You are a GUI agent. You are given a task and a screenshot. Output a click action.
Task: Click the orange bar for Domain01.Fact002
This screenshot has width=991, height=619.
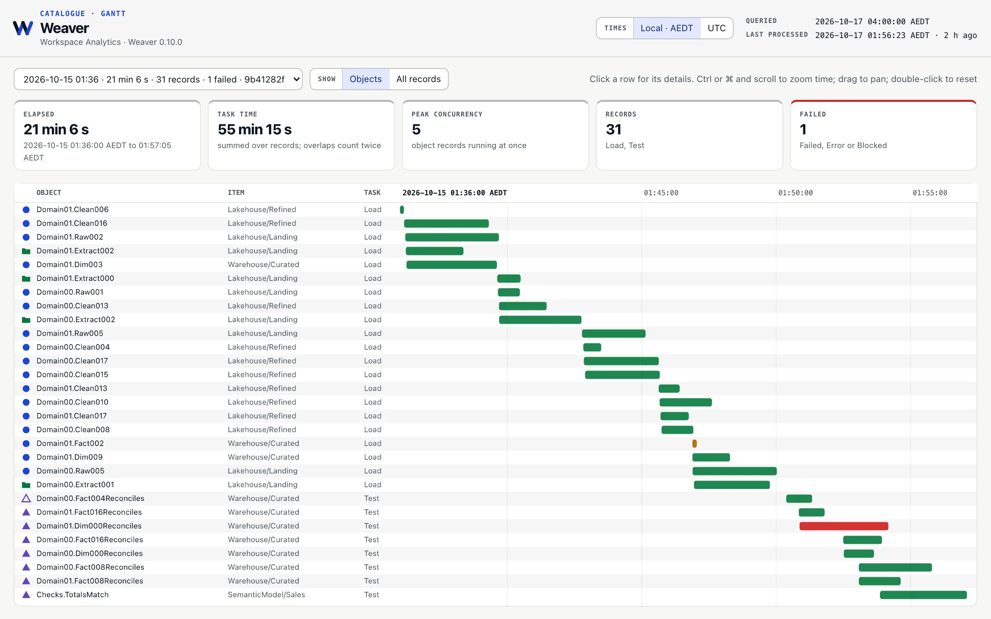click(x=694, y=443)
